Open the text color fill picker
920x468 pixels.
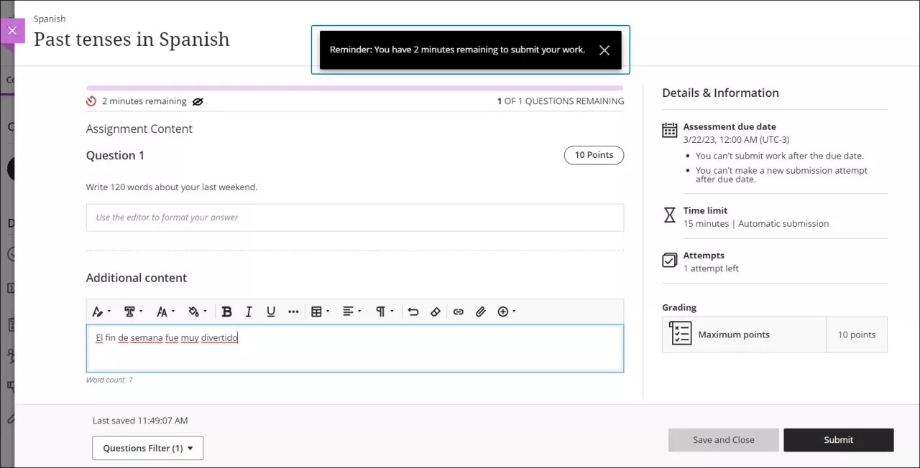point(197,312)
